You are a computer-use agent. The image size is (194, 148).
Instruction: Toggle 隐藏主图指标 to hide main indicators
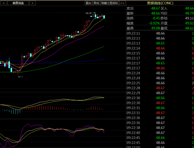(x=109, y=3)
